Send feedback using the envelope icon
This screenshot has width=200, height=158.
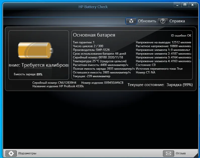click(168, 153)
